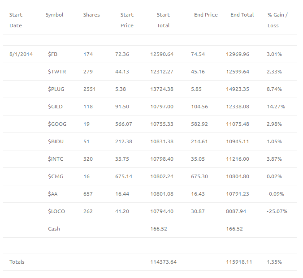Select the $TWTR symbol text

coord(57,72)
